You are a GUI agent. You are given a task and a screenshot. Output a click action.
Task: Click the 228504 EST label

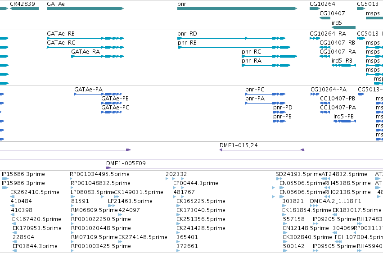click(23, 237)
